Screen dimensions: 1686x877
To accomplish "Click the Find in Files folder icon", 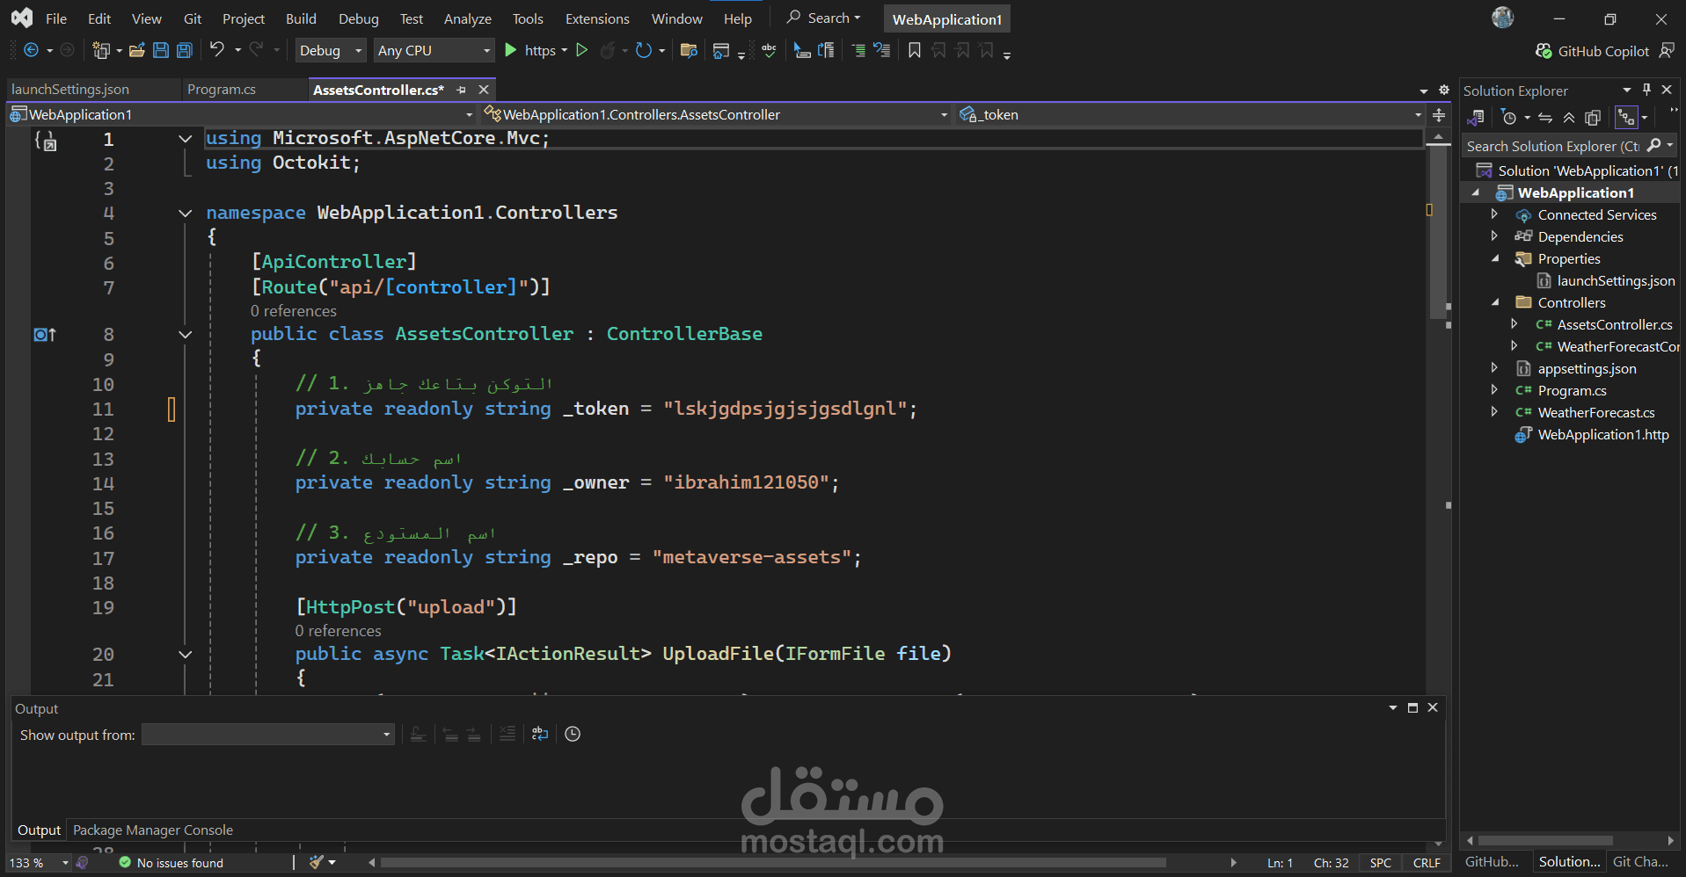I will point(689,51).
